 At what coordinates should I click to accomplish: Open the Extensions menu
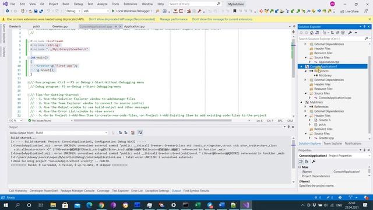131,4
